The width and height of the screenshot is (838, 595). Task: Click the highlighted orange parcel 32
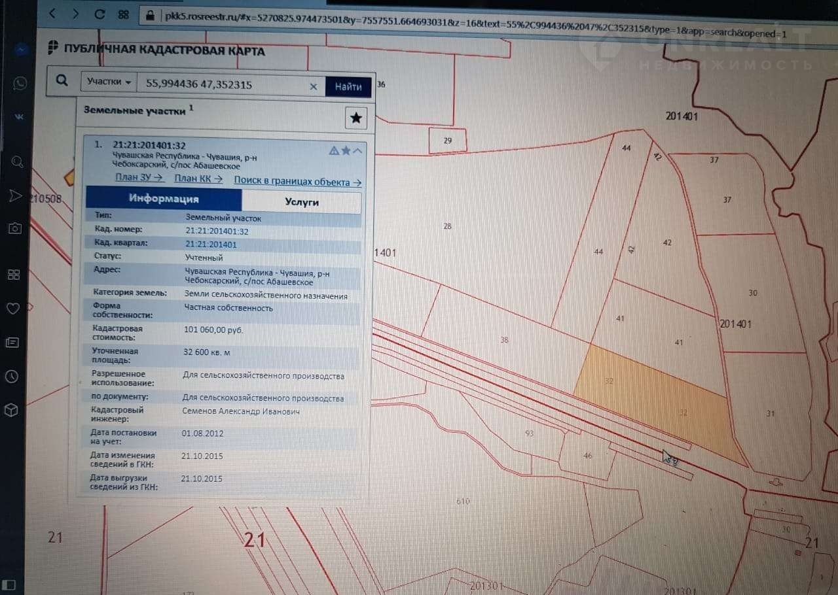click(x=655, y=399)
